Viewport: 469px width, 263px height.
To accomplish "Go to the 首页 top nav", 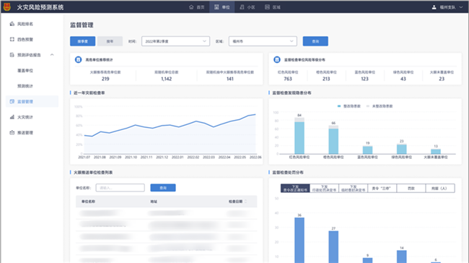I will coord(197,7).
